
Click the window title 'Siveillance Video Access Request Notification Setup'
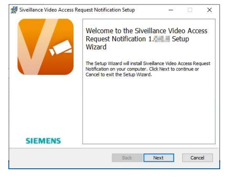(x=77, y=10)
